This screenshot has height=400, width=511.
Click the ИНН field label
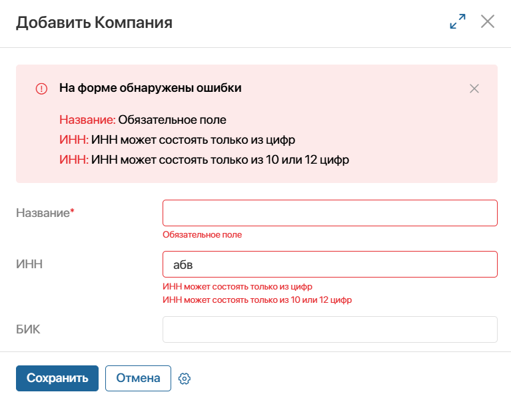click(29, 264)
